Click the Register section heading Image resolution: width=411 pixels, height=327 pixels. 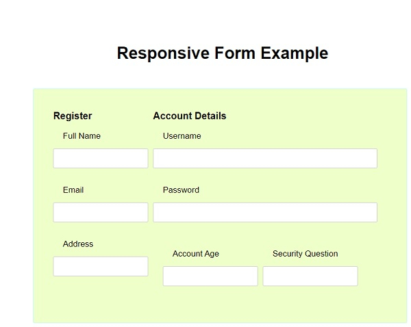tap(73, 116)
